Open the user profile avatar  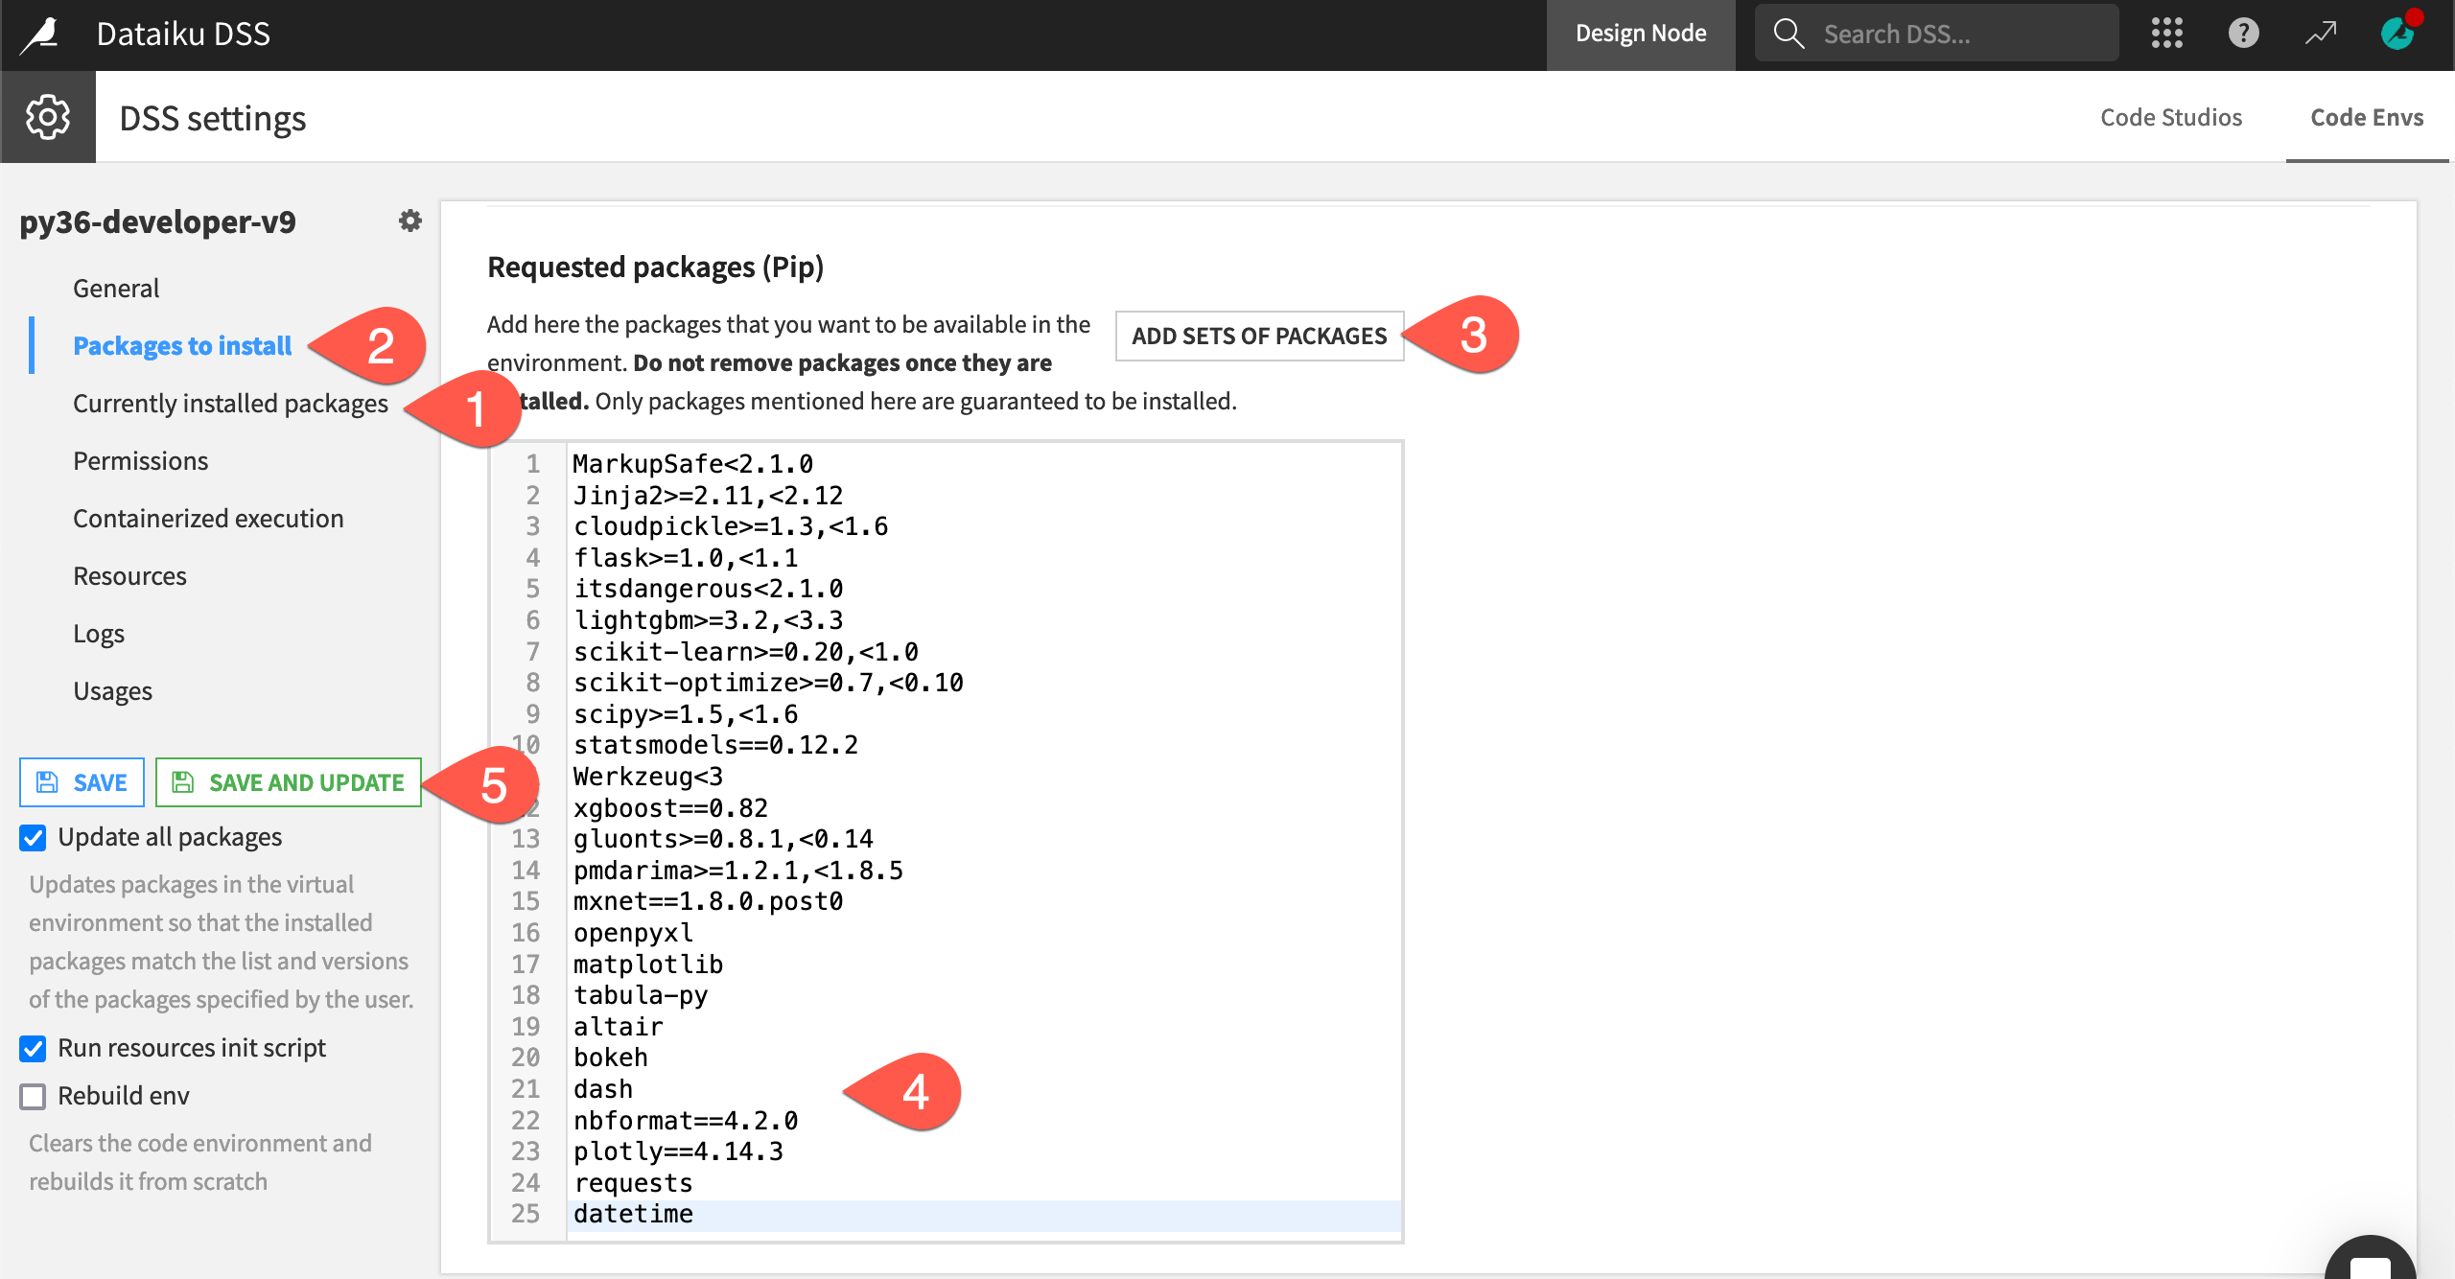click(x=2397, y=33)
